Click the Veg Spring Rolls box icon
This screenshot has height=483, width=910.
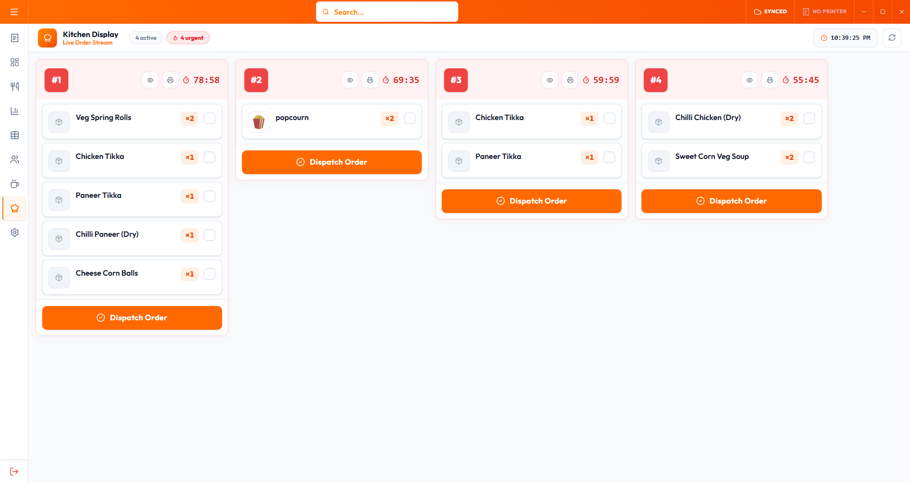tap(59, 122)
